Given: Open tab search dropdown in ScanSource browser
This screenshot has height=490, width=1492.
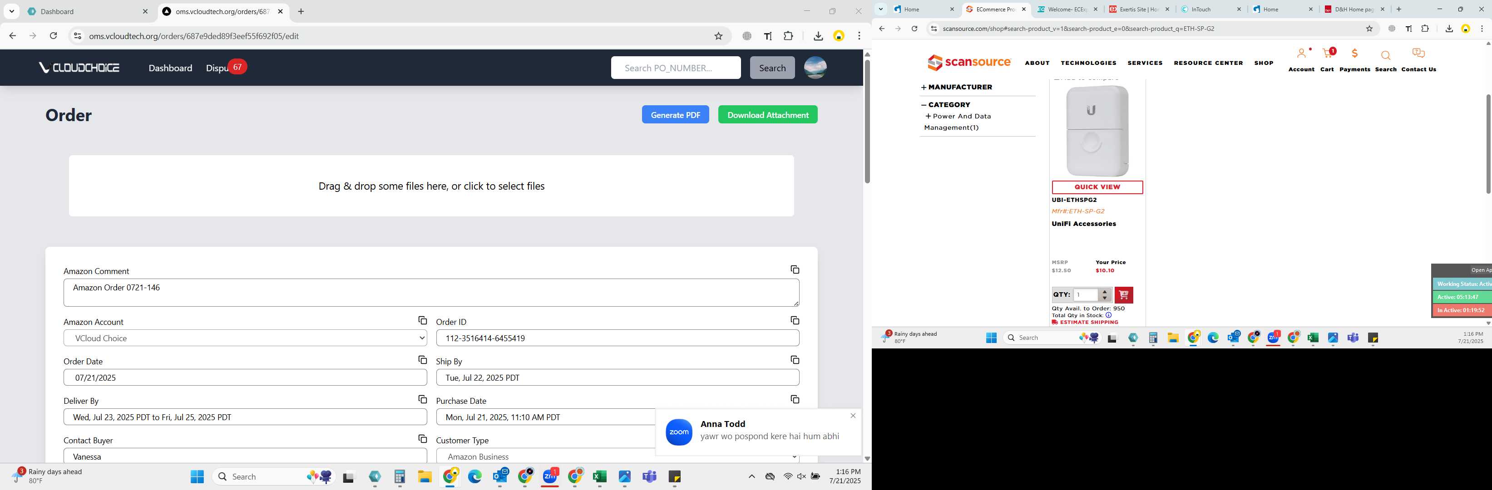Looking at the screenshot, I should [880, 9].
